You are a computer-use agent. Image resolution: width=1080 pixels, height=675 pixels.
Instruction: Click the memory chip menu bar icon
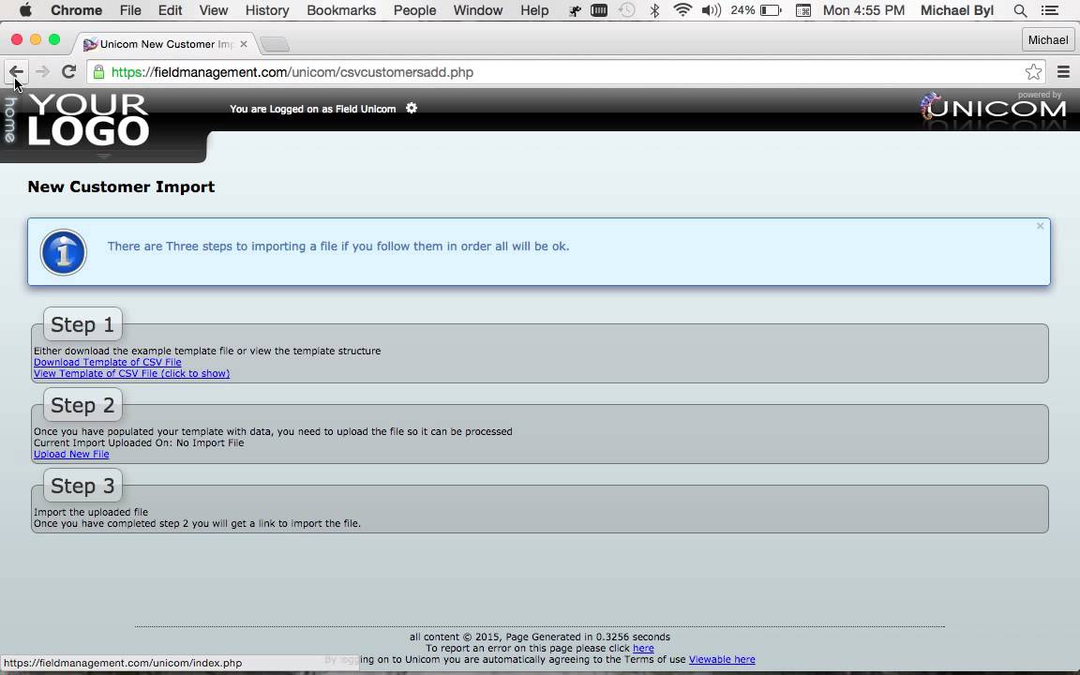[599, 10]
